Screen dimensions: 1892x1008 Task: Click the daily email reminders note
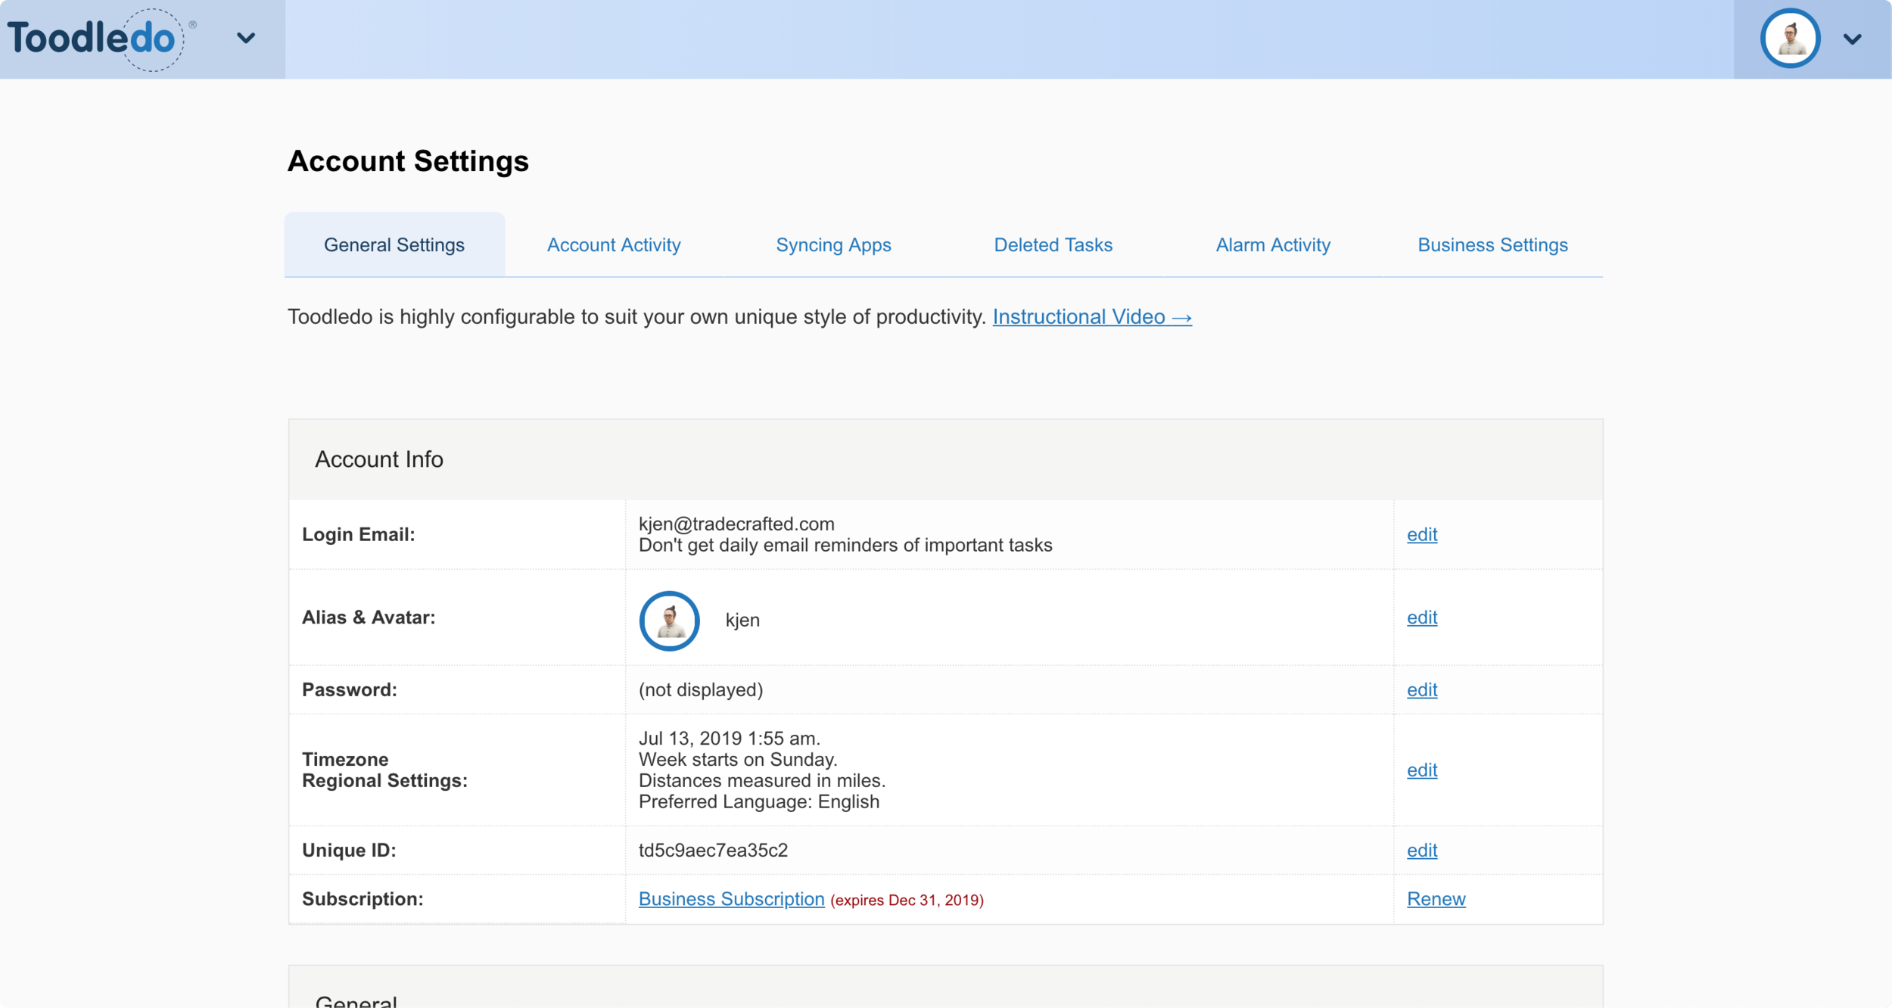pos(845,546)
